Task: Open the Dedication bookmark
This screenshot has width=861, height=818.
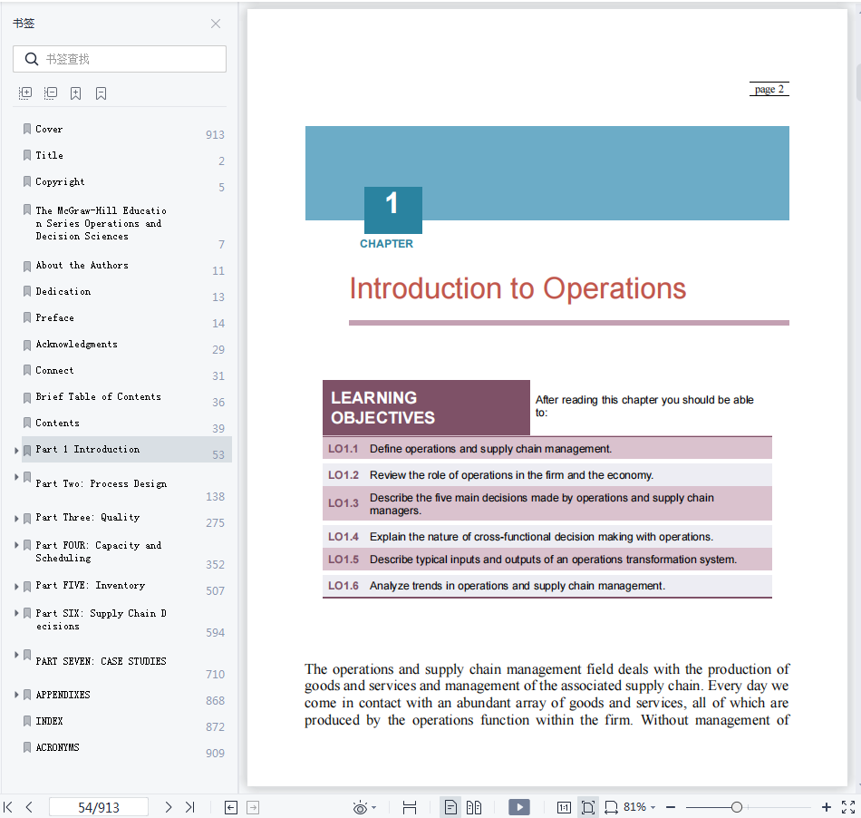Action: point(63,292)
